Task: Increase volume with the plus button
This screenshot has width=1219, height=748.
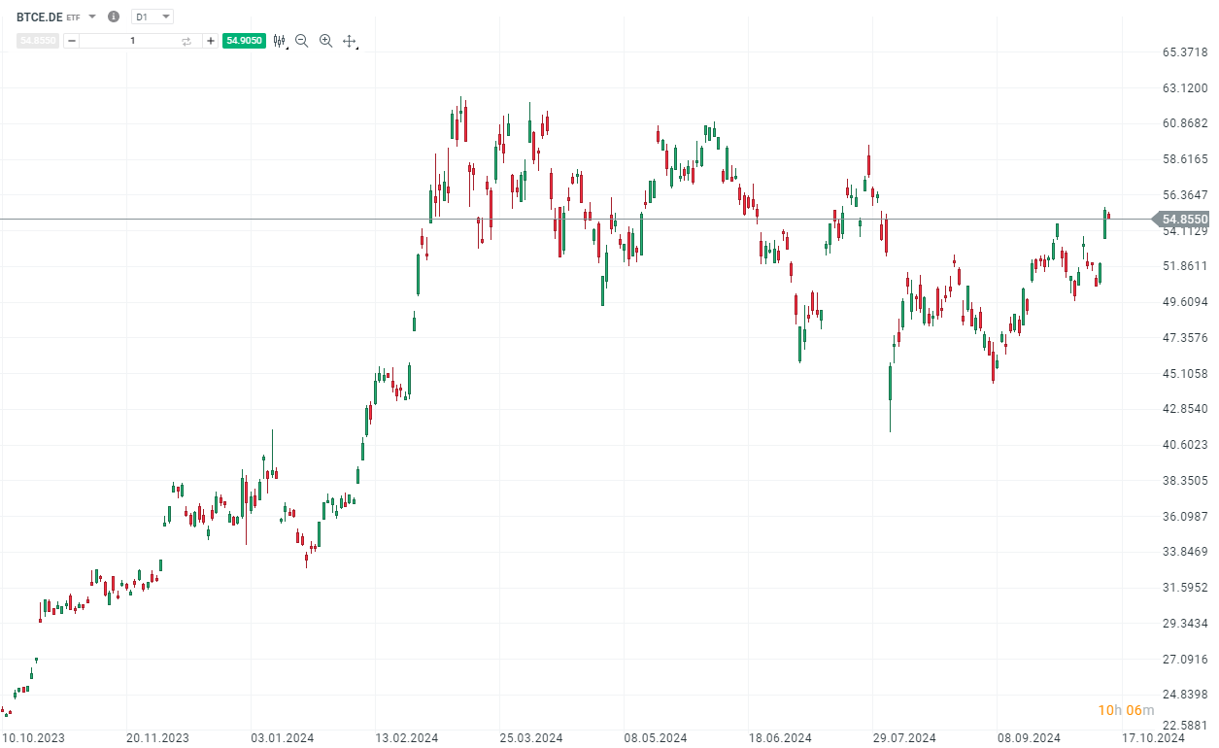Action: [x=211, y=41]
